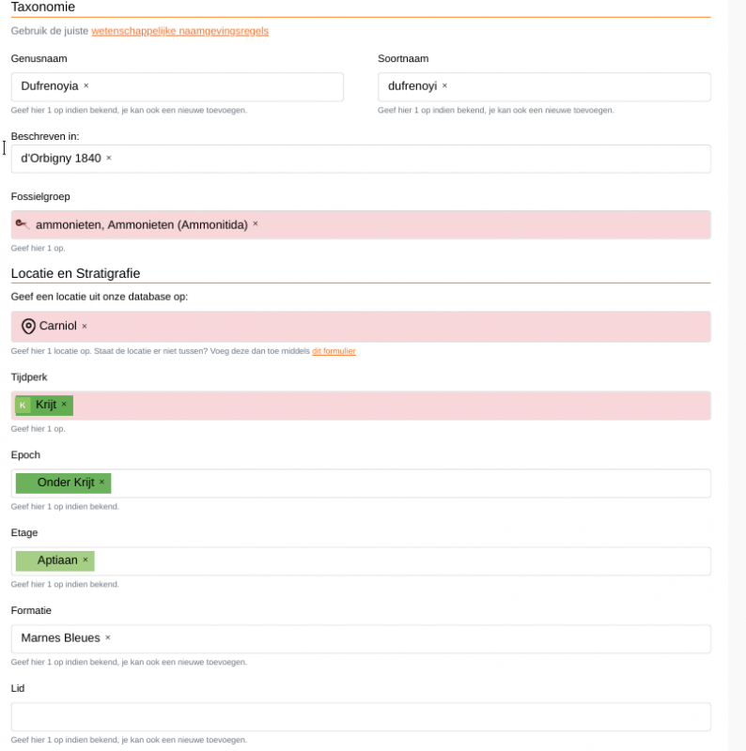The height and width of the screenshot is (751, 746).
Task: Remove the Marnes Bleues formation tag
Action: [108, 638]
